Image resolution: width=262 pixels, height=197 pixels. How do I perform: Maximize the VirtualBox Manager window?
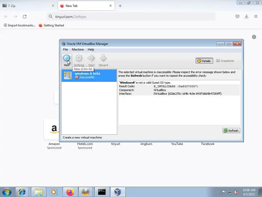pyautogui.click(x=229, y=44)
